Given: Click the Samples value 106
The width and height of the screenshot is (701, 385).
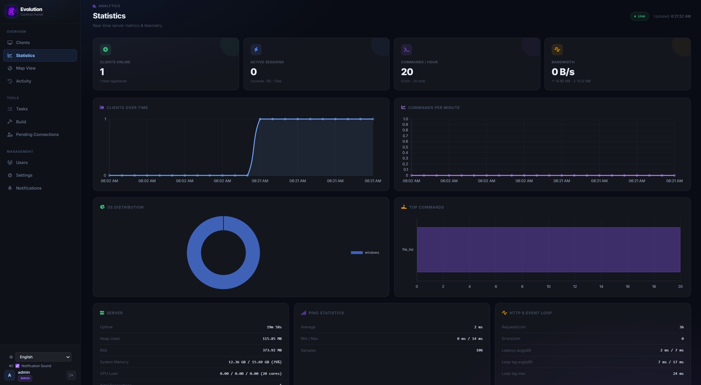Looking at the screenshot, I should (x=479, y=350).
